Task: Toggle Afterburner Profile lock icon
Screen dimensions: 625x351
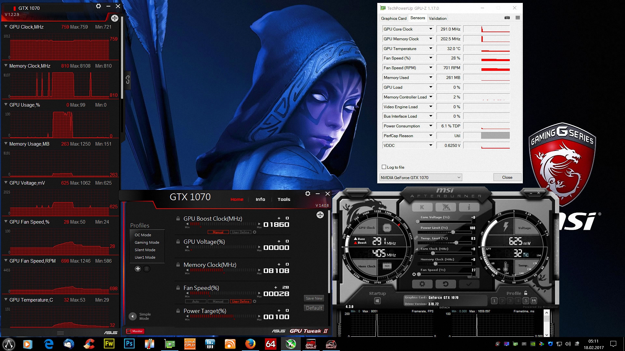Action: [526, 293]
